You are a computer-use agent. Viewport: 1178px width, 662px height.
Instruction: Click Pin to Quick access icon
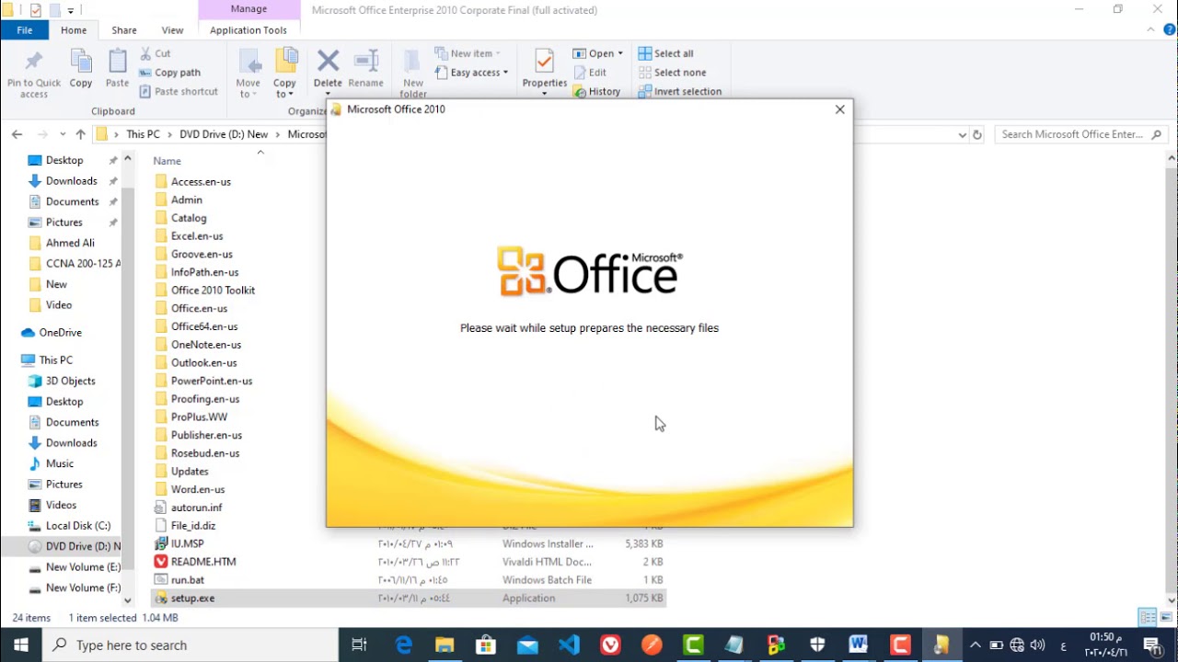(x=34, y=63)
